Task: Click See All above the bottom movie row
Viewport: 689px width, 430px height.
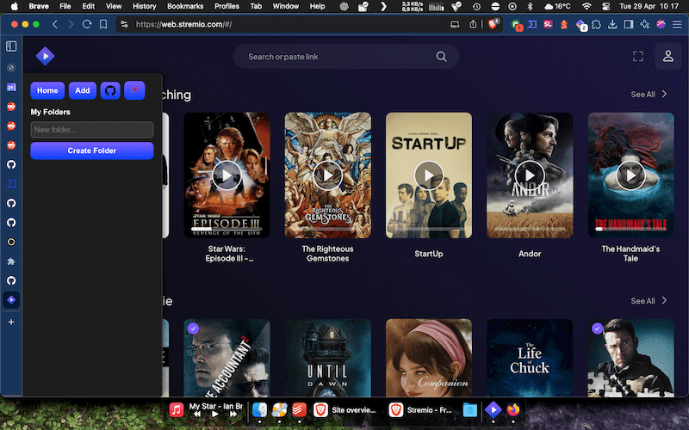Action: click(x=649, y=301)
